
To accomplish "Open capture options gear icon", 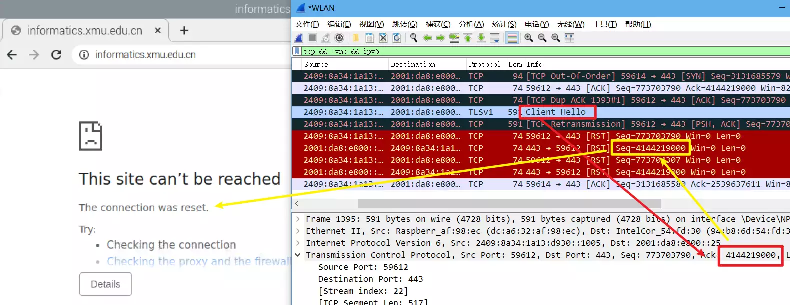I will point(339,38).
